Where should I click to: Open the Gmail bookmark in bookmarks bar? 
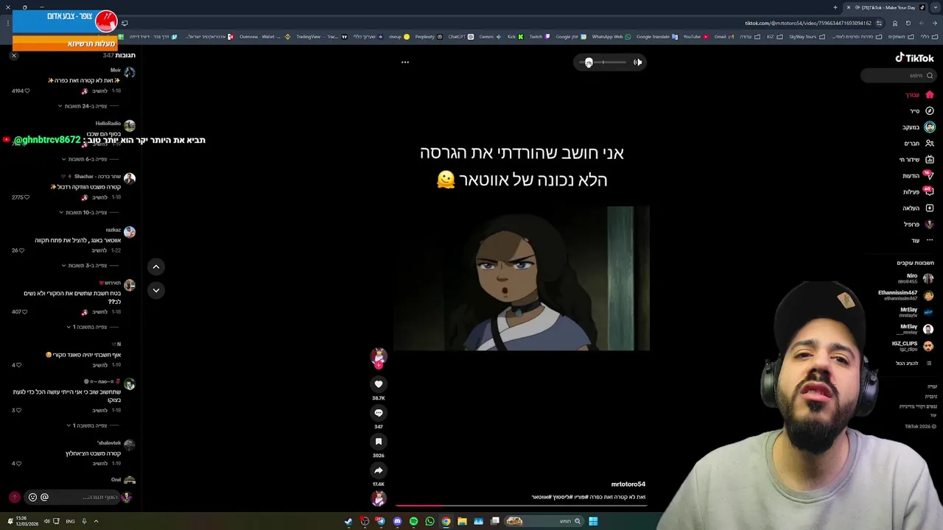pyautogui.click(x=723, y=36)
